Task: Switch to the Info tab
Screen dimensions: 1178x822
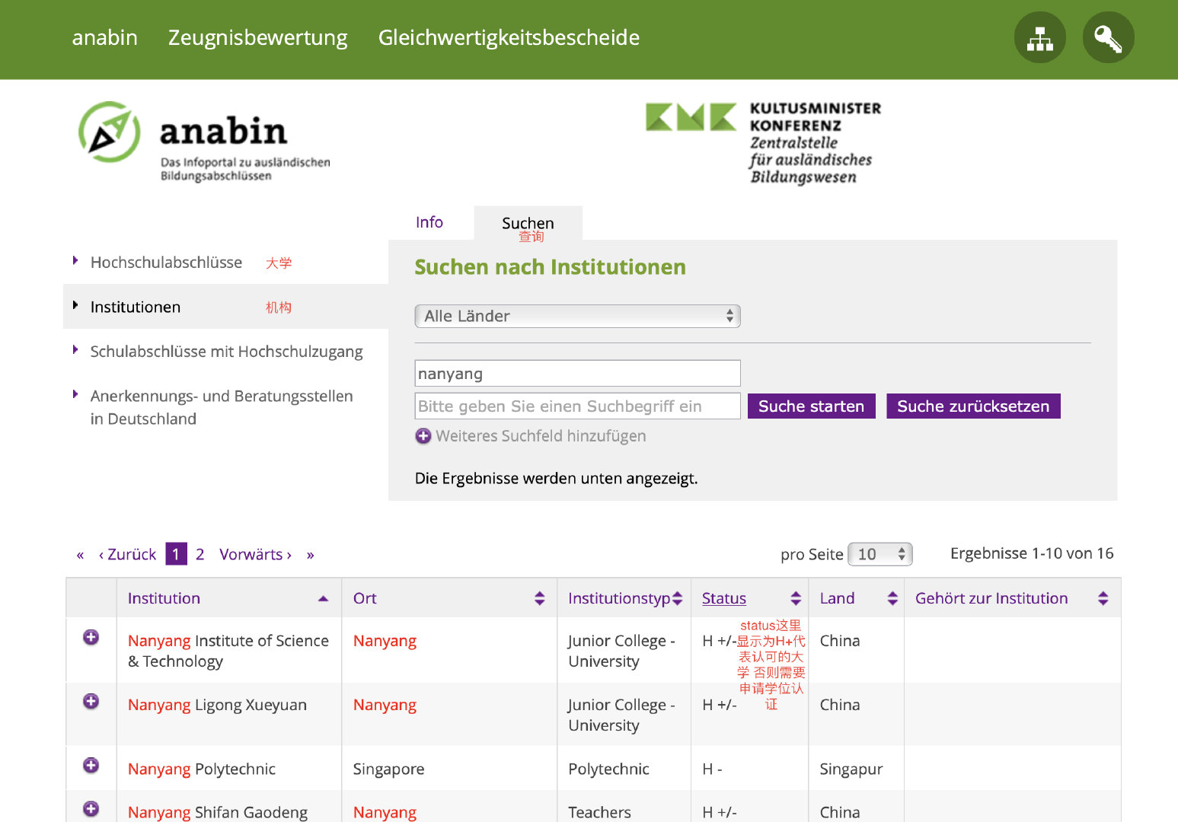Action: [429, 222]
